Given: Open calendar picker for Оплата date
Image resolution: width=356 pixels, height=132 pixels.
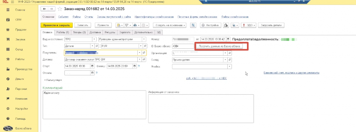Looking at the screenshot, I should pyautogui.click(x=92, y=73).
